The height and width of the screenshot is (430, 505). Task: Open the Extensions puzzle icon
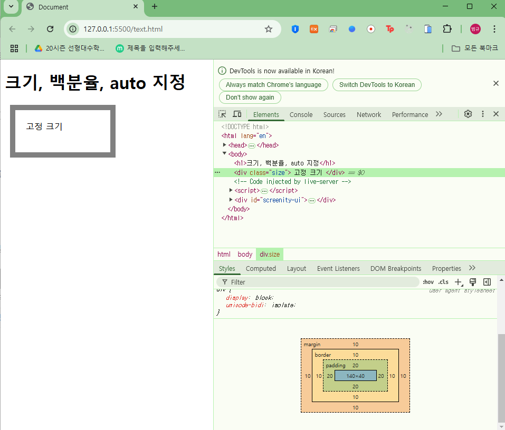pos(447,29)
